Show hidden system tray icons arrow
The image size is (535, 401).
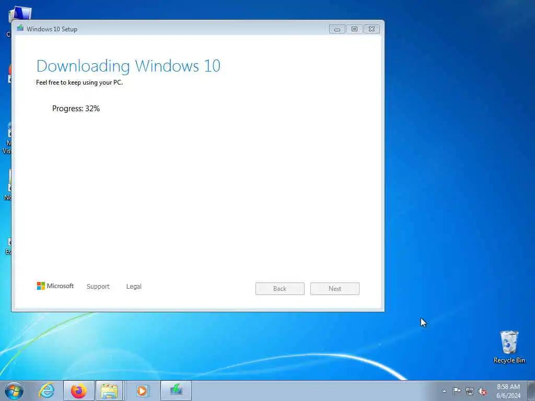pos(444,391)
